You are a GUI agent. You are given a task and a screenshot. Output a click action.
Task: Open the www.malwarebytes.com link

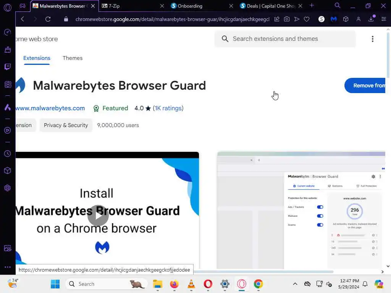(x=50, y=108)
